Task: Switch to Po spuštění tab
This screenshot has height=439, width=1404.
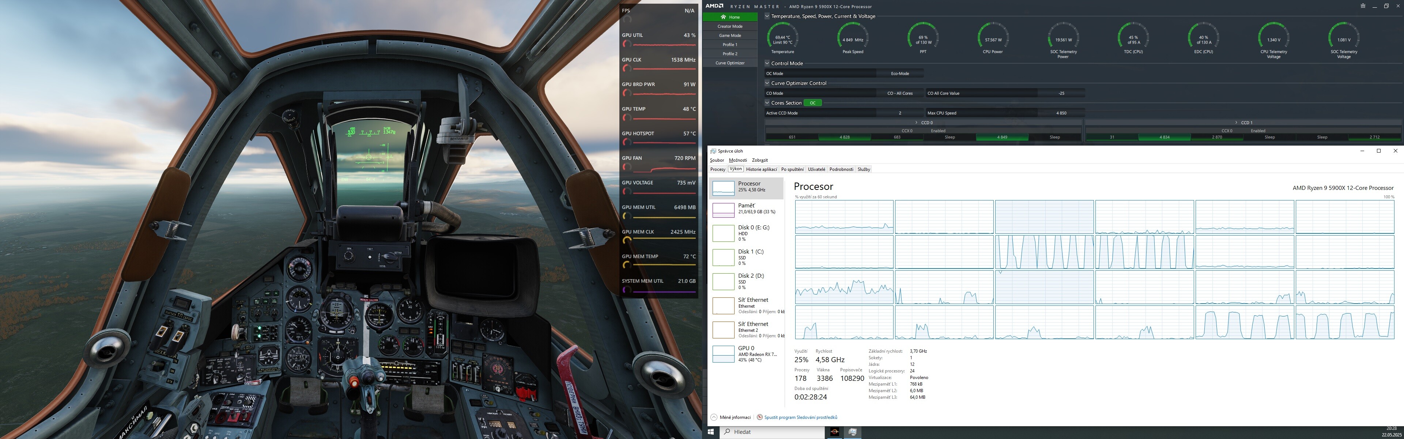Action: click(792, 170)
